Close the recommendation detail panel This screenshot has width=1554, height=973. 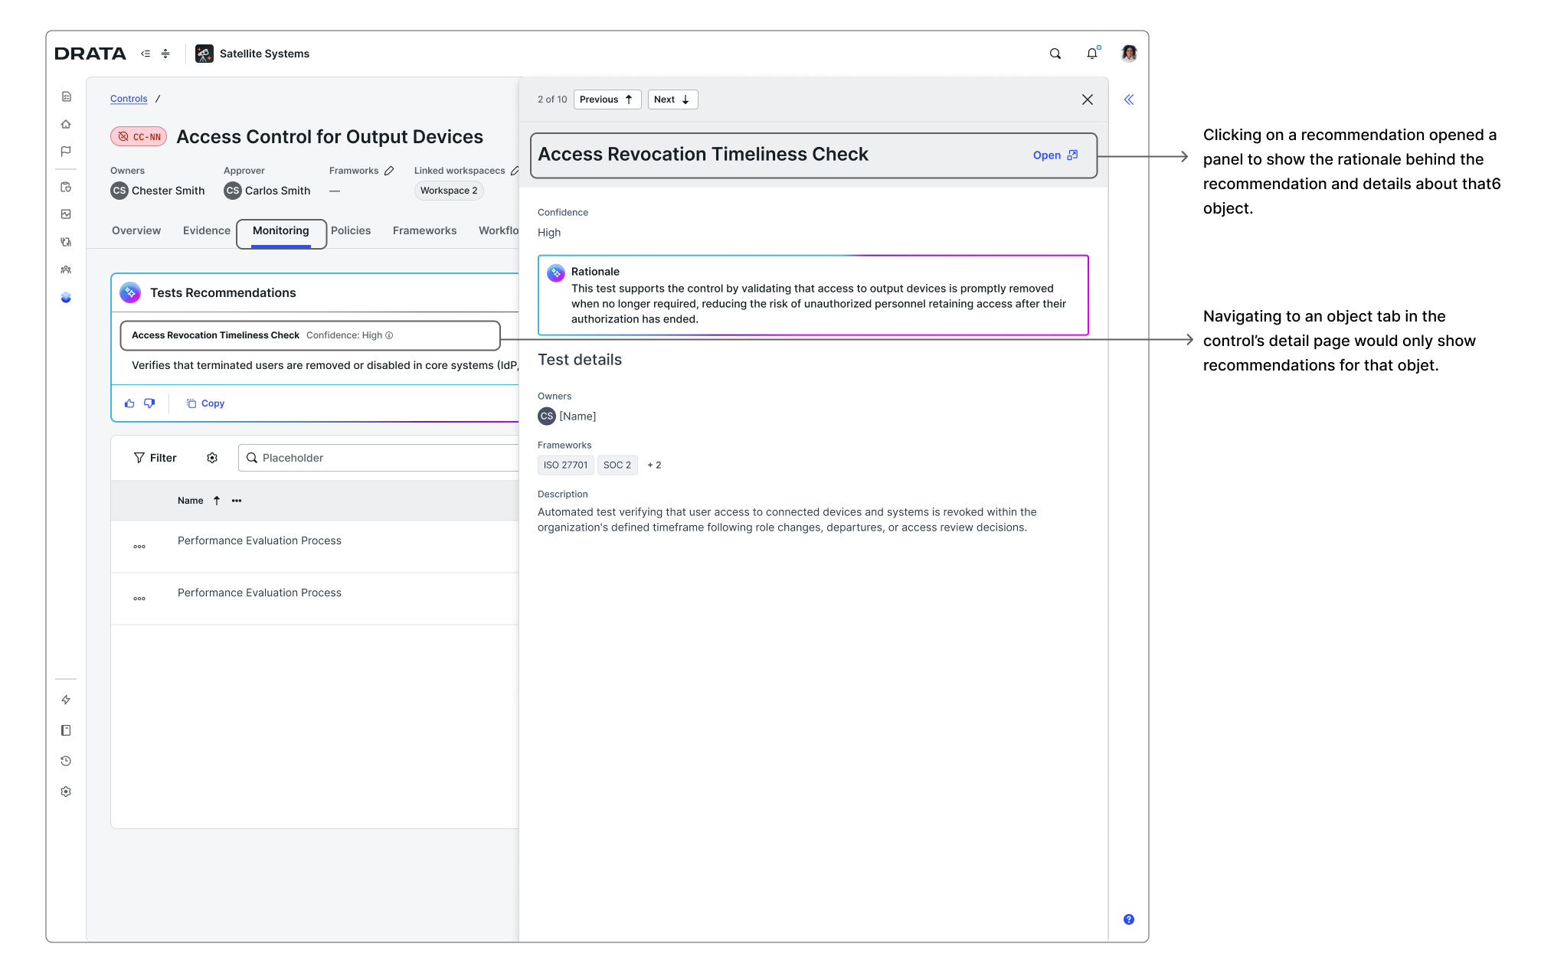1088,100
